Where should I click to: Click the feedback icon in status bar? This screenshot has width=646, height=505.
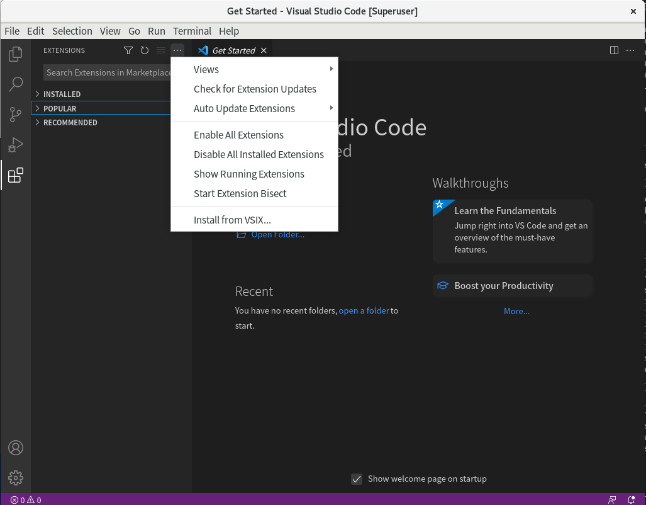pos(612,500)
